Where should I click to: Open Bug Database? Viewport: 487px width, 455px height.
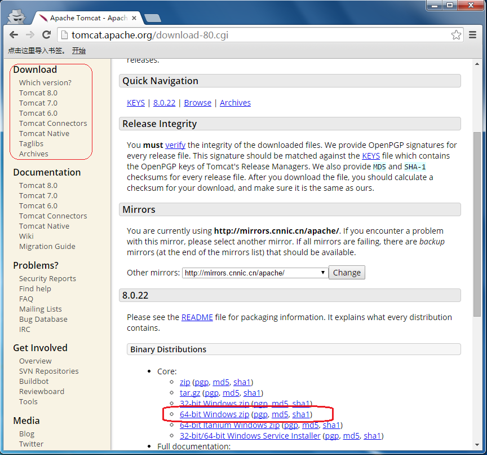point(43,320)
